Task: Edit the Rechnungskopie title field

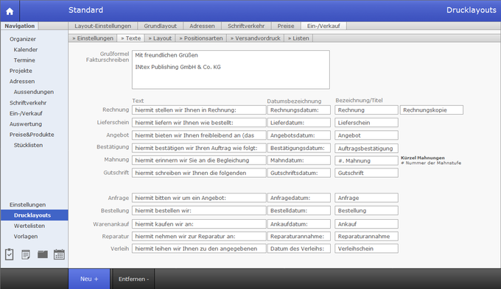Action: (431, 110)
